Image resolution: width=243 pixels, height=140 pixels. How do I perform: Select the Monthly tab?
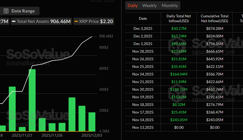pos(170,5)
